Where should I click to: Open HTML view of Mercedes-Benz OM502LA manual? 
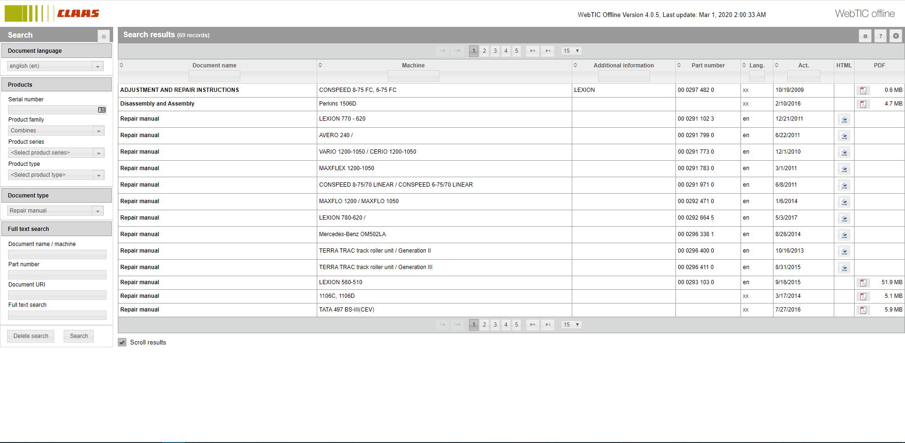pyautogui.click(x=844, y=235)
